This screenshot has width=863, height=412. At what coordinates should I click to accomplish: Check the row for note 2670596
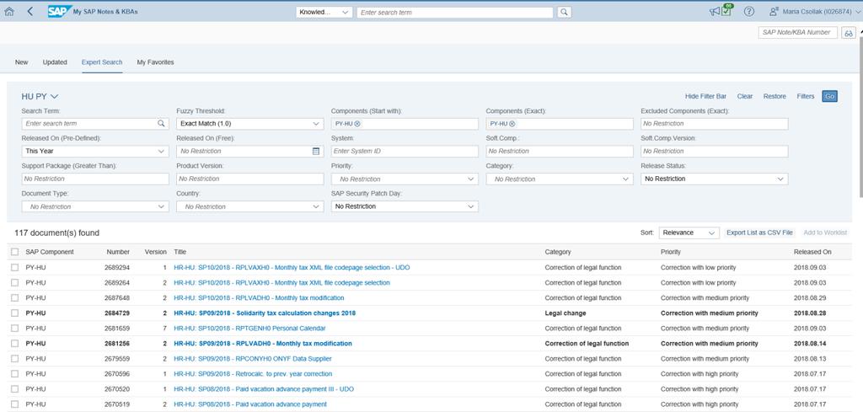(x=14, y=374)
